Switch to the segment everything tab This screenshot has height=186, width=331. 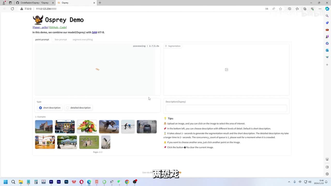point(82,40)
